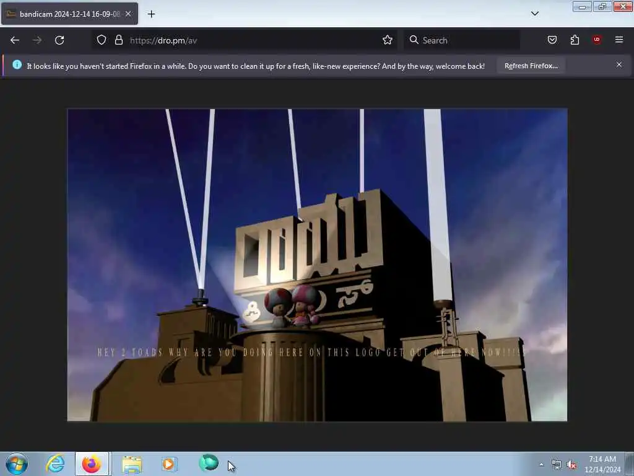This screenshot has height=476, width=634.
Task: Click the magnifier icon in Search
Action: click(x=414, y=40)
